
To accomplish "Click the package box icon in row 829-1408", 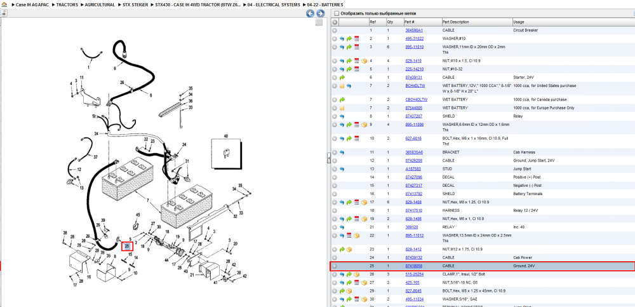I will tap(364, 202).
